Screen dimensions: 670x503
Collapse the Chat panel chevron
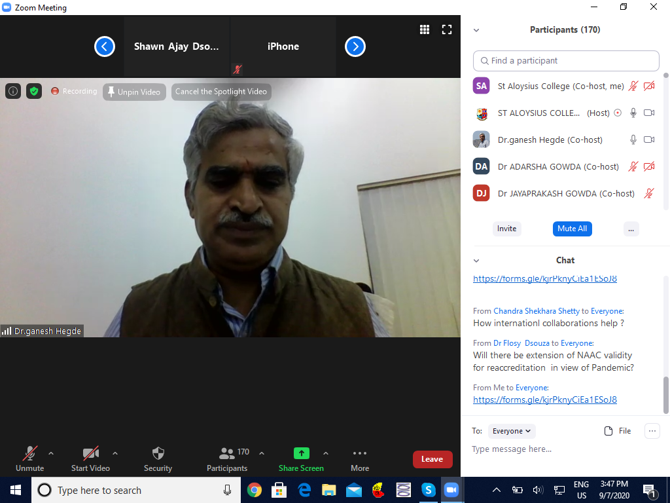tap(476, 261)
